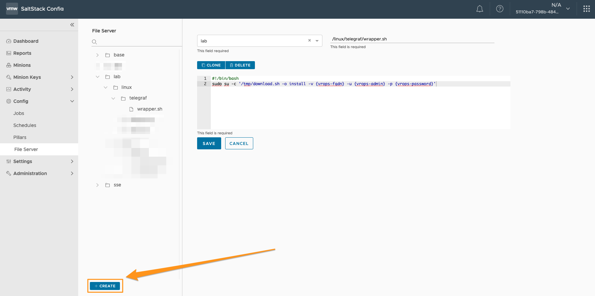Save the wrapper.sh file

[x=209, y=143]
